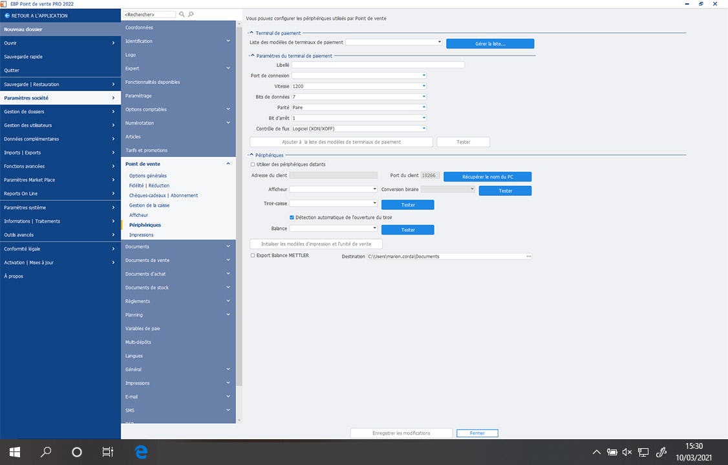This screenshot has height=465, width=728.
Task: Click the browse ellipsis icon next to Destination
Action: click(x=529, y=256)
